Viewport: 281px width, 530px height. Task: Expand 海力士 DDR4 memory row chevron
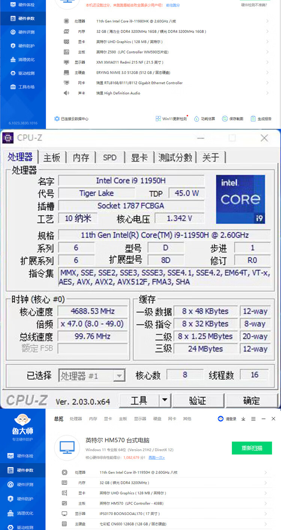[268, 31]
